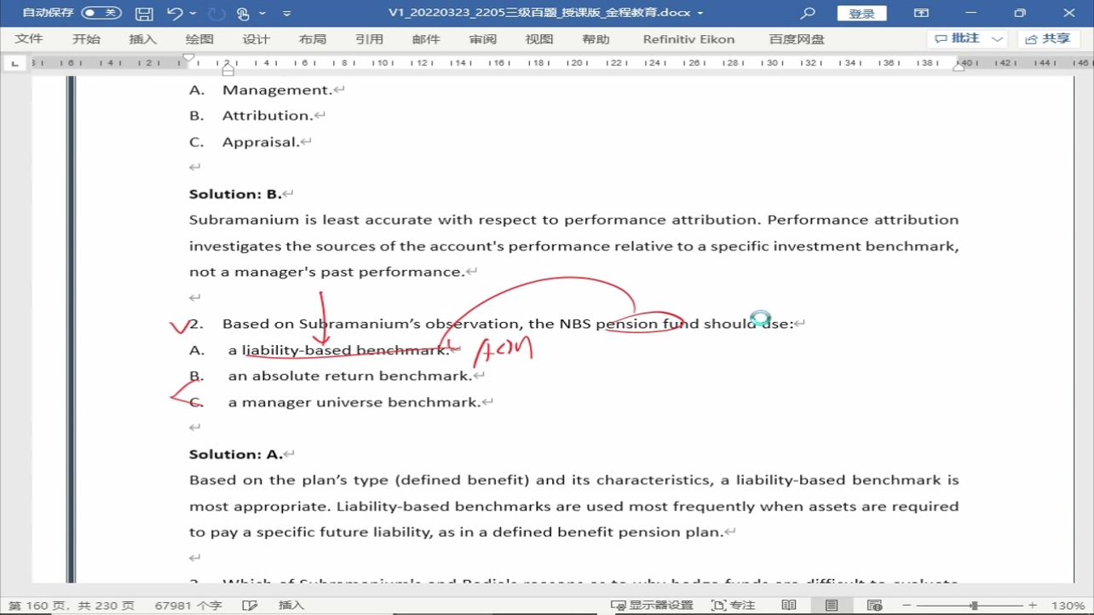1094x615 pixels.
Task: Switch to Read Mode view
Action: (789, 605)
